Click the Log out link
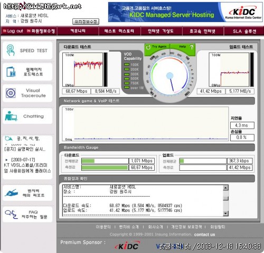This screenshot has width=264, height=253. (15, 31)
